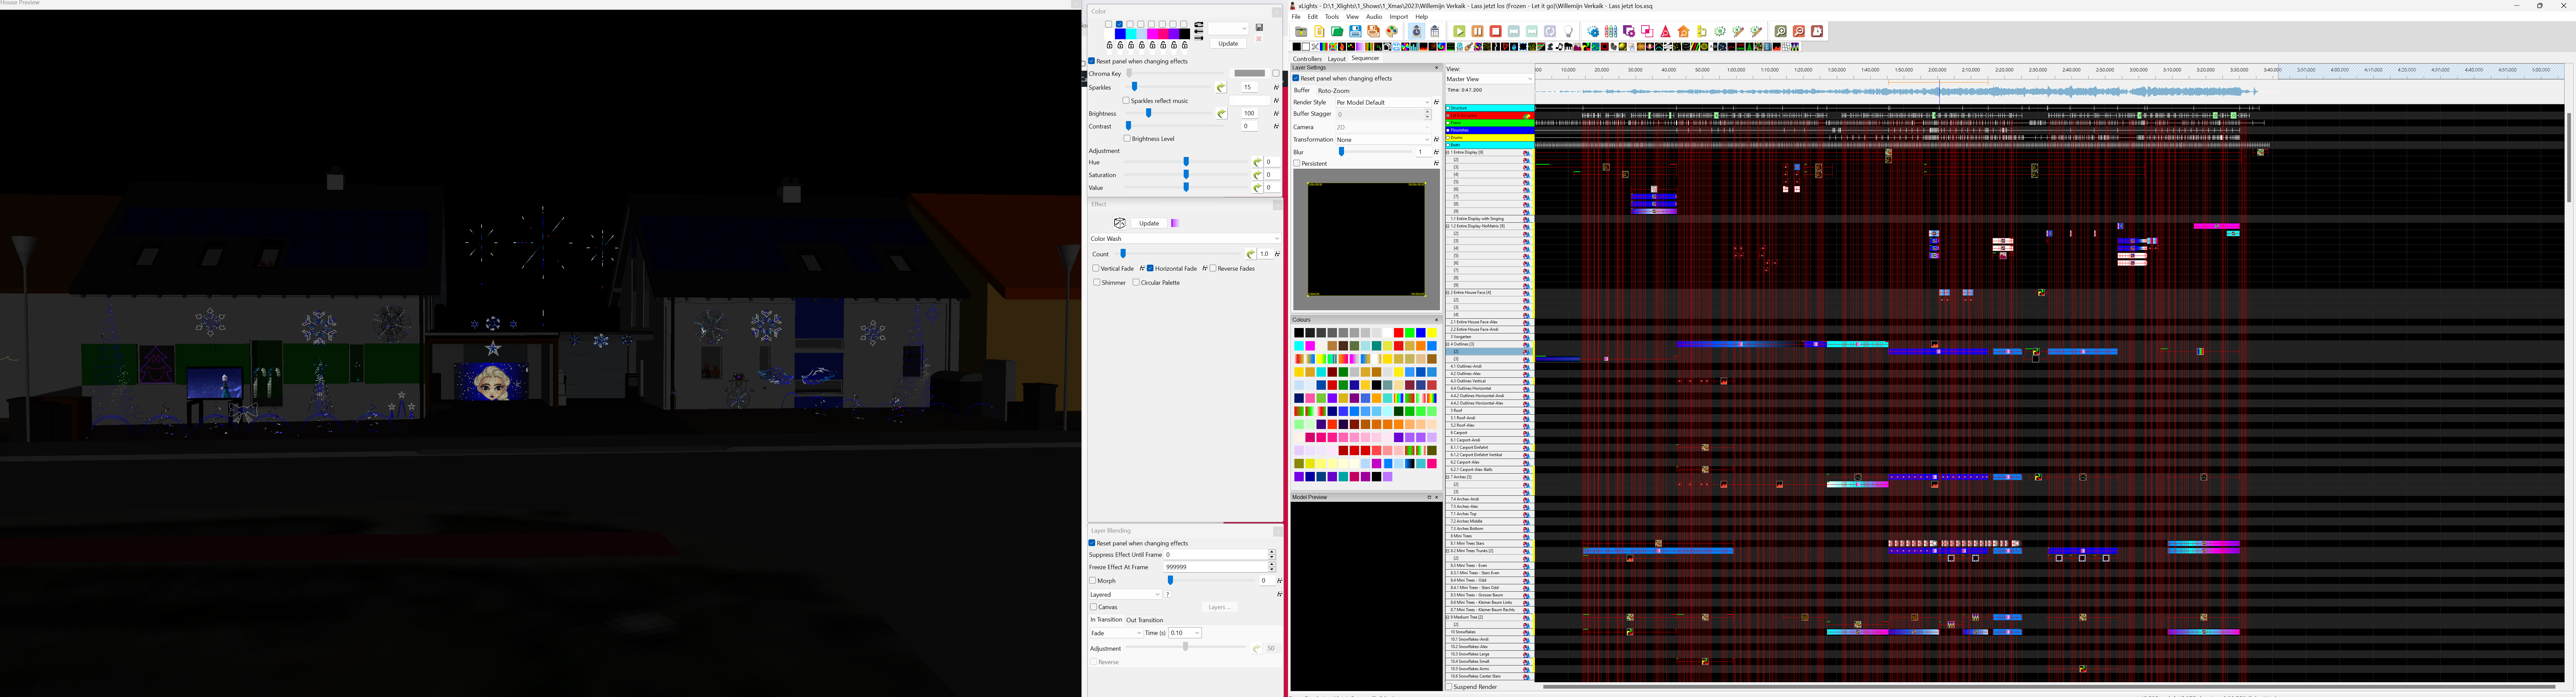Enable the Circular Palette checkbox
This screenshot has height=697, width=2576.
(x=1136, y=282)
